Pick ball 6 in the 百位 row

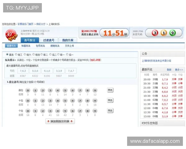click(73, 90)
